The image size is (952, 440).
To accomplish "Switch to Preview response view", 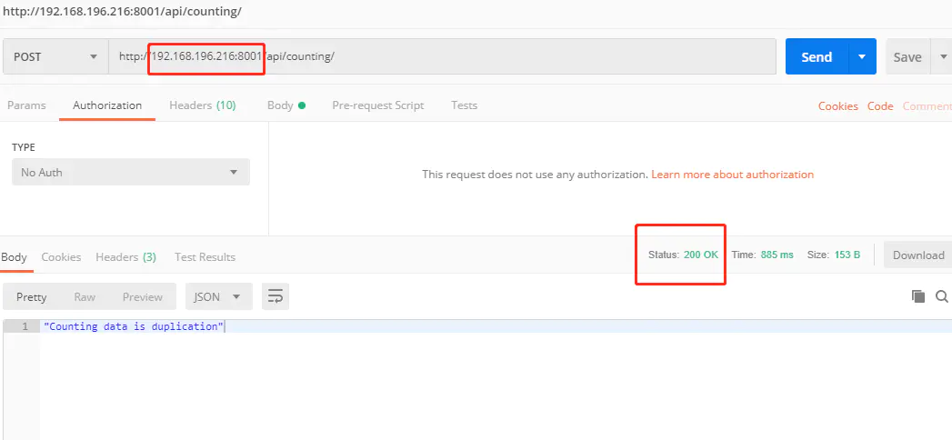I will pyautogui.click(x=143, y=296).
